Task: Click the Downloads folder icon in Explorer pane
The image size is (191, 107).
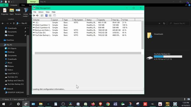Action: (150, 35)
